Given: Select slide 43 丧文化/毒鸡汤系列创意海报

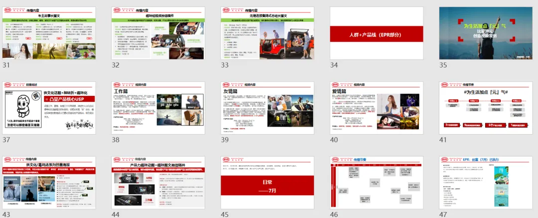Looking at the screenshot, I should click(49, 182).
